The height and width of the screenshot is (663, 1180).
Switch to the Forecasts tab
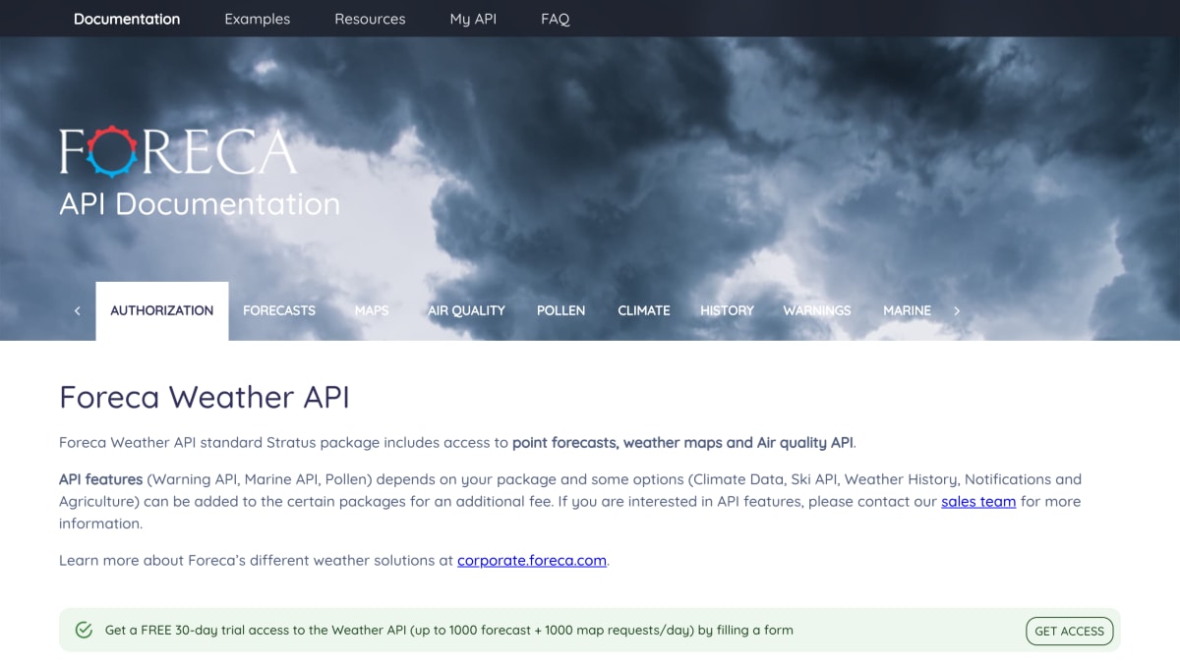(279, 310)
